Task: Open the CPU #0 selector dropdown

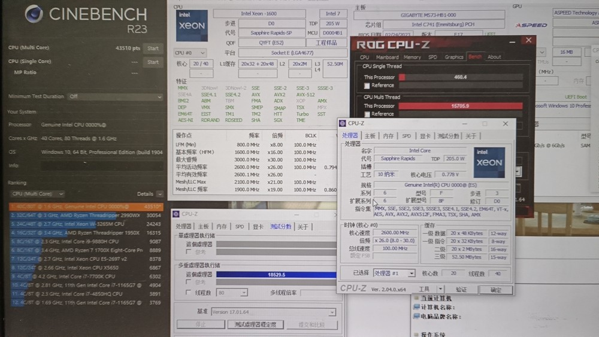Action: 190,53
